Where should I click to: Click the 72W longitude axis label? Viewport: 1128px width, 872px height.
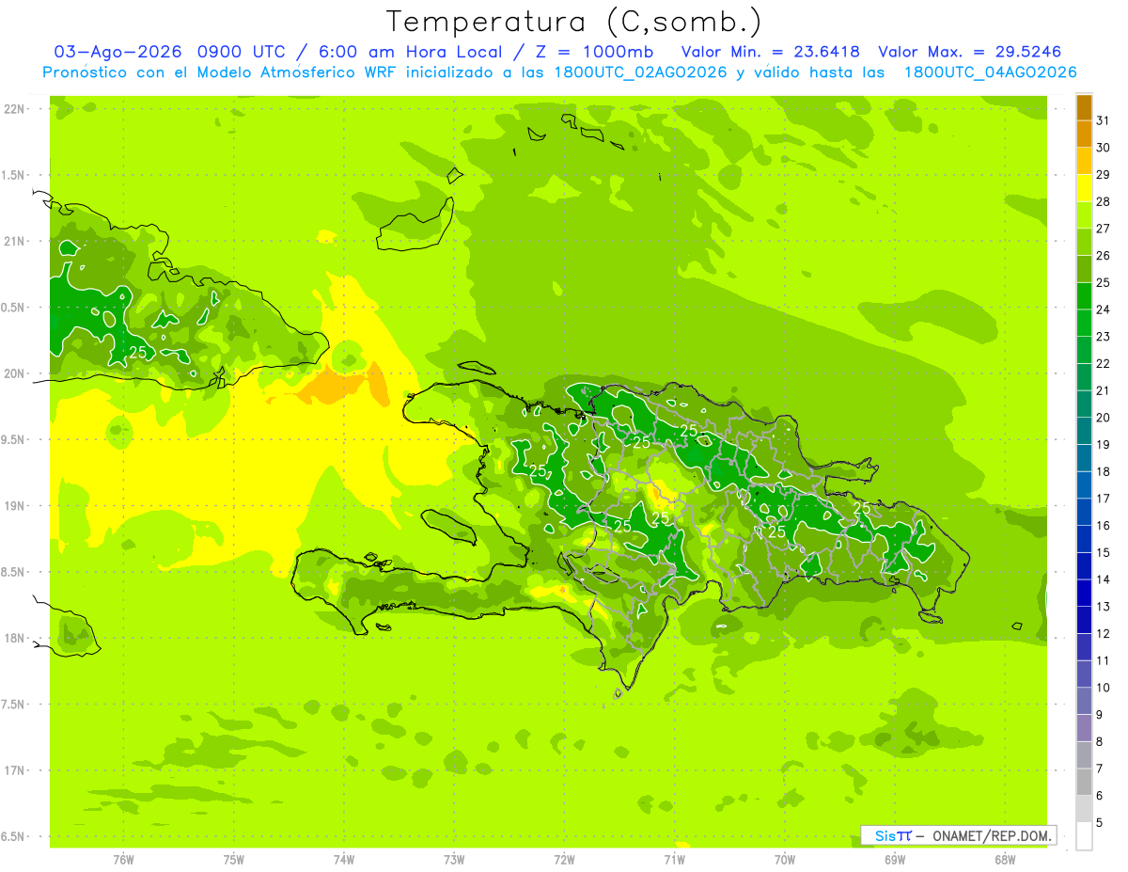pos(564,859)
